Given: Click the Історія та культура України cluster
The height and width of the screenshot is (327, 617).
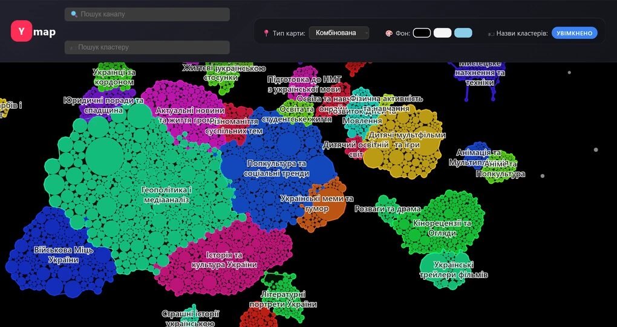Looking at the screenshot, I should [x=224, y=260].
